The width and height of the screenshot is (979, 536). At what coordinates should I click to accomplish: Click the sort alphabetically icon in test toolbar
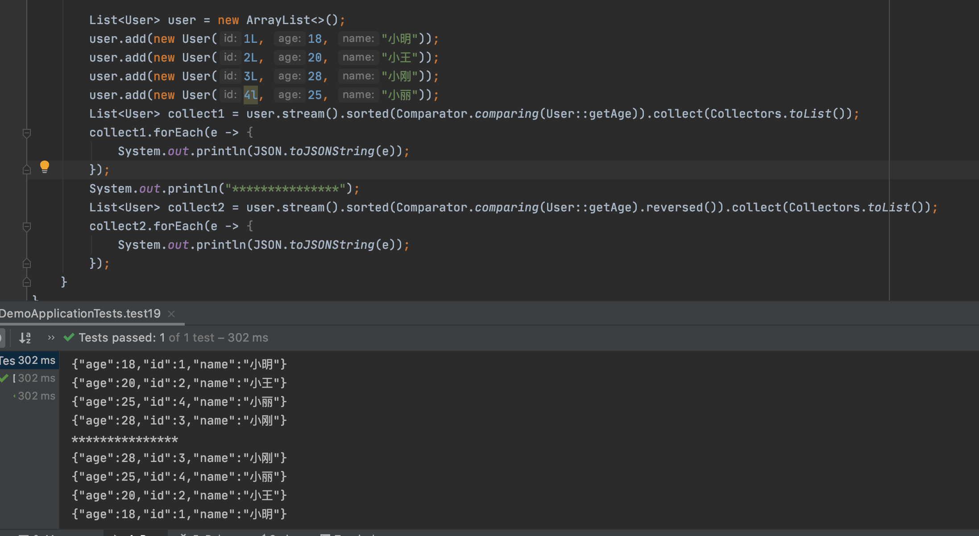(x=25, y=338)
